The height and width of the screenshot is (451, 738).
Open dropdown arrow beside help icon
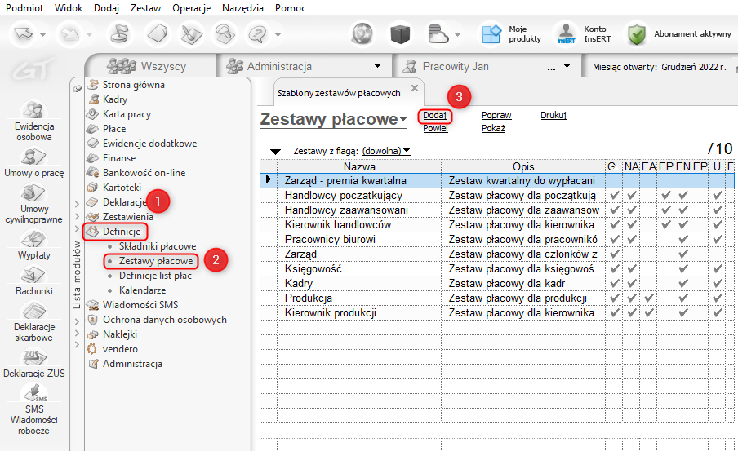click(x=278, y=34)
